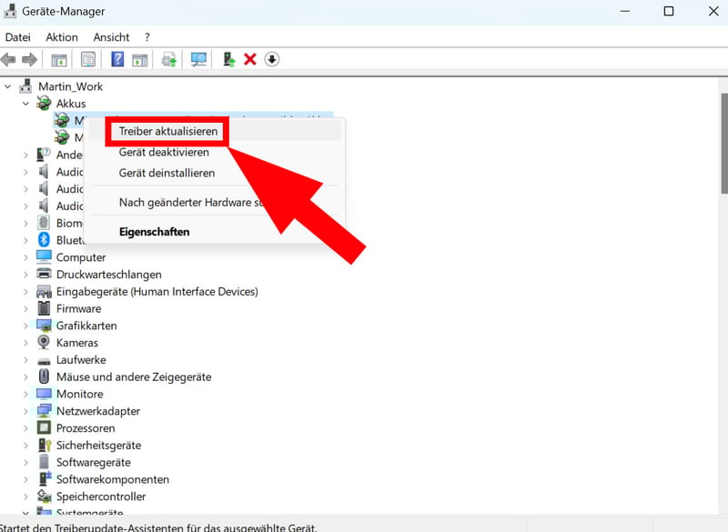Click the scan for hardware changes monitor icon
728x532 pixels.
coord(199,60)
